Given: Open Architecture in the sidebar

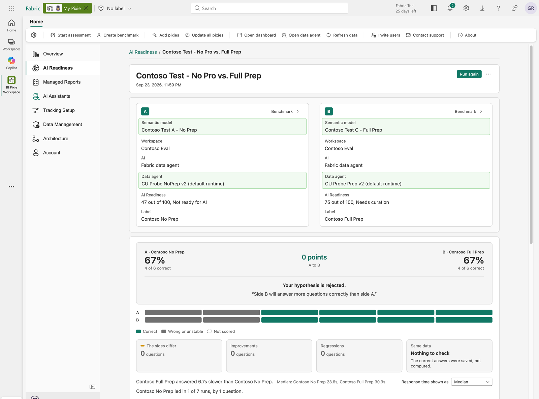Looking at the screenshot, I should coord(63,139).
